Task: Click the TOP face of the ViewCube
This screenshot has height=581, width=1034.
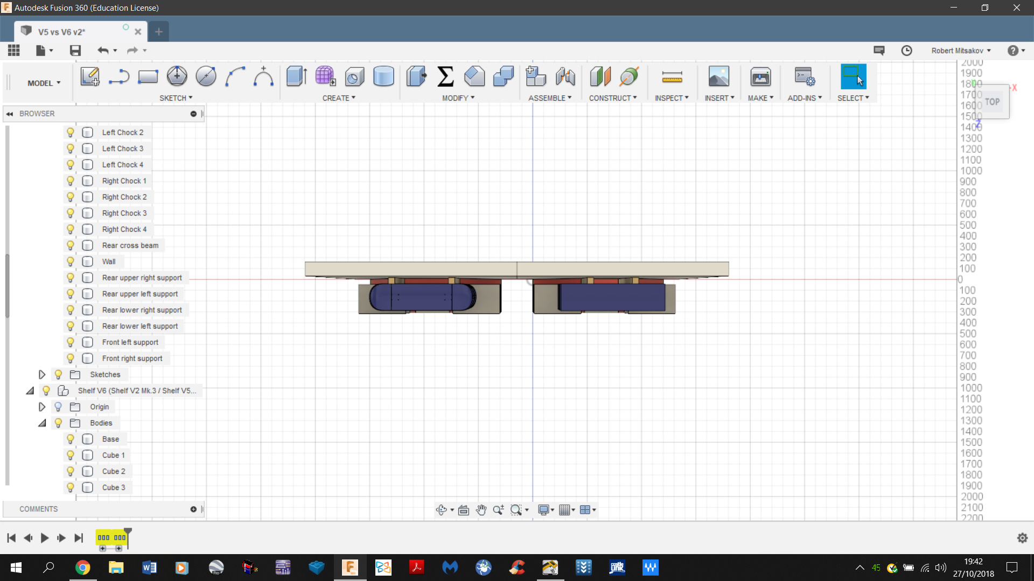Action: [x=993, y=102]
